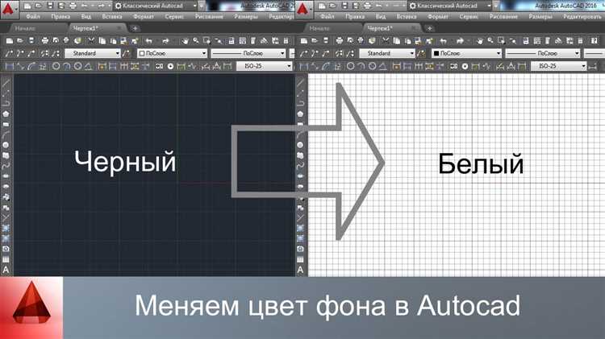Open ПоСлою color dropdown with white swatch

coord(173,53)
